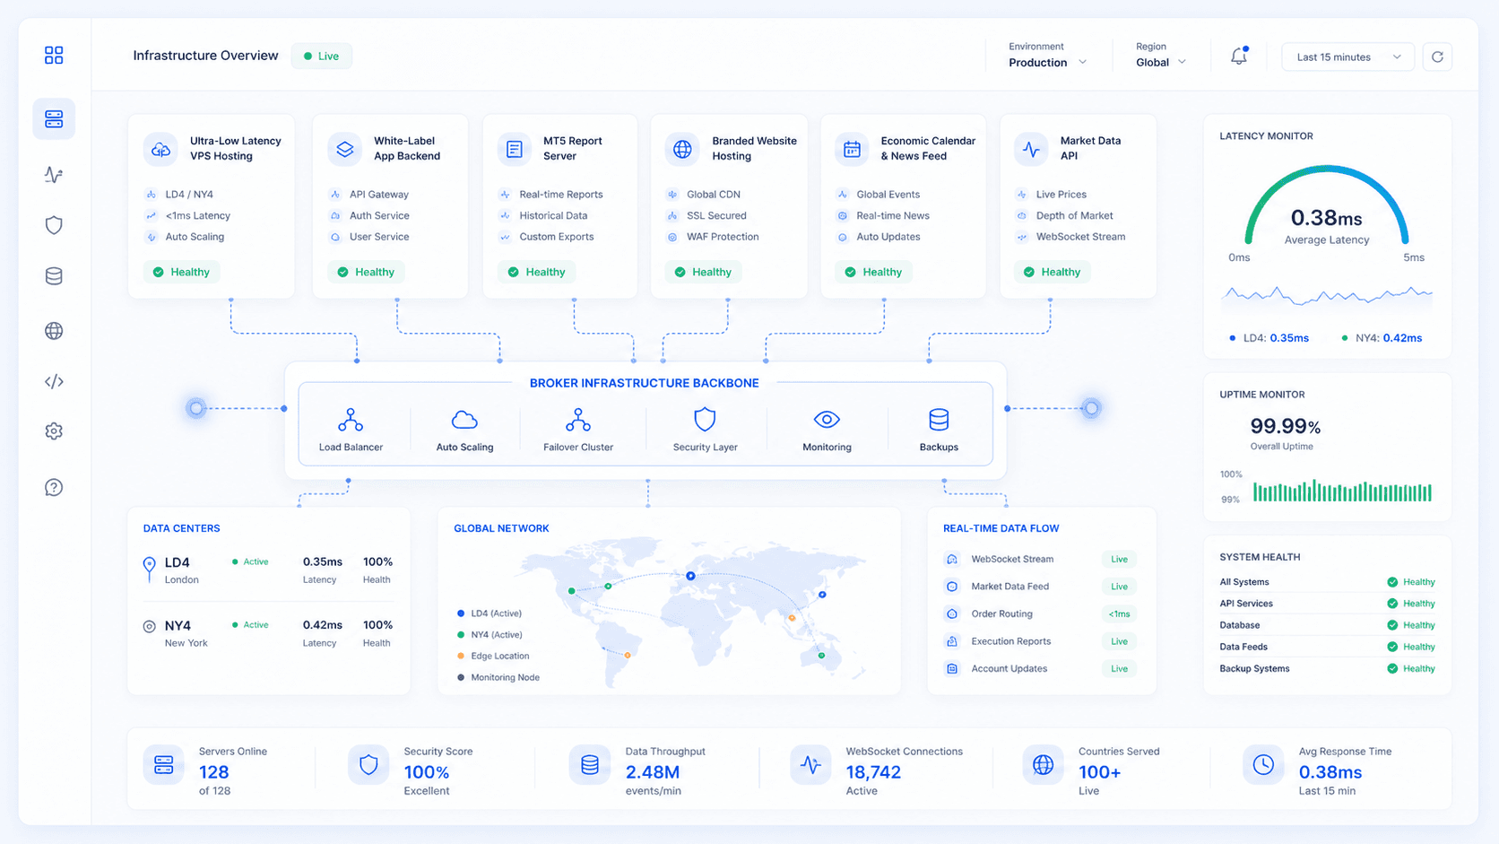This screenshot has width=1499, height=844.
Task: Open the Region Global dropdown
Action: coord(1161,56)
